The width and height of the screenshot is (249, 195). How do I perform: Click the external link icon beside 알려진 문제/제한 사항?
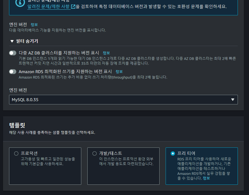tap(73, 7)
